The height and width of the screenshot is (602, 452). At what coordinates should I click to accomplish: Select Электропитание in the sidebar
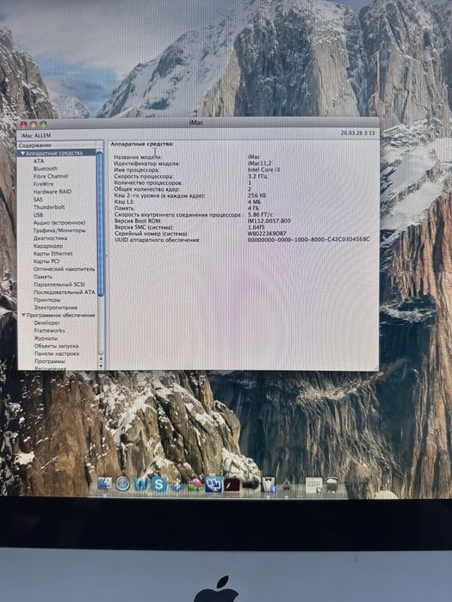click(56, 308)
